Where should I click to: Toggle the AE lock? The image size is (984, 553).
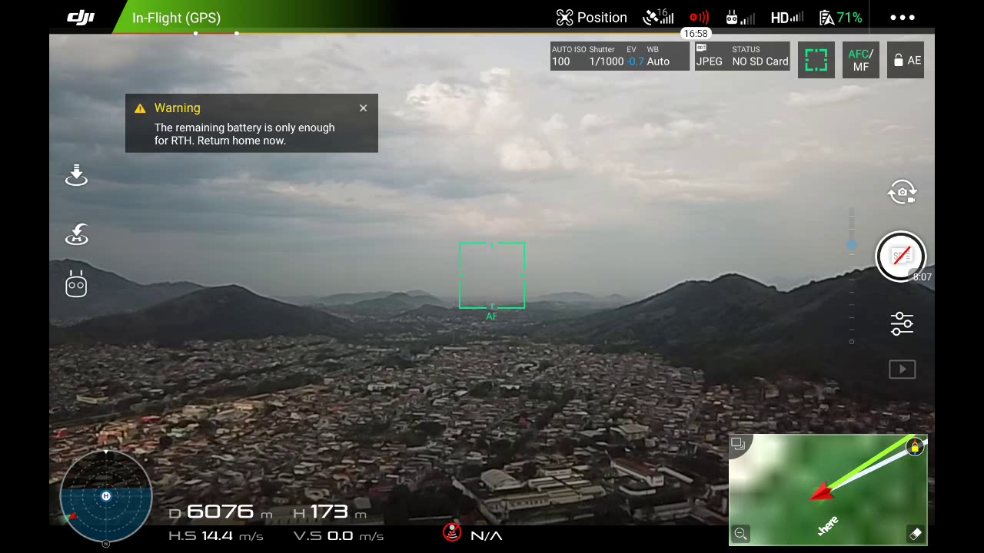coord(906,60)
